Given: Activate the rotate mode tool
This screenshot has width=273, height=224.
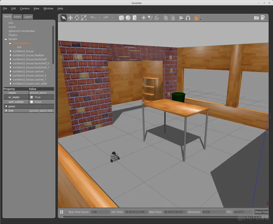Looking at the screenshot, I should tap(77, 18).
